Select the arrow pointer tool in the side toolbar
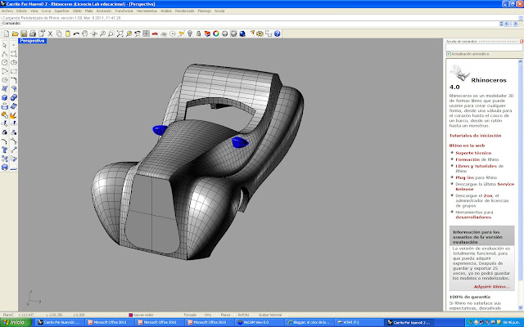The height and width of the screenshot is (327, 524). click(5, 45)
